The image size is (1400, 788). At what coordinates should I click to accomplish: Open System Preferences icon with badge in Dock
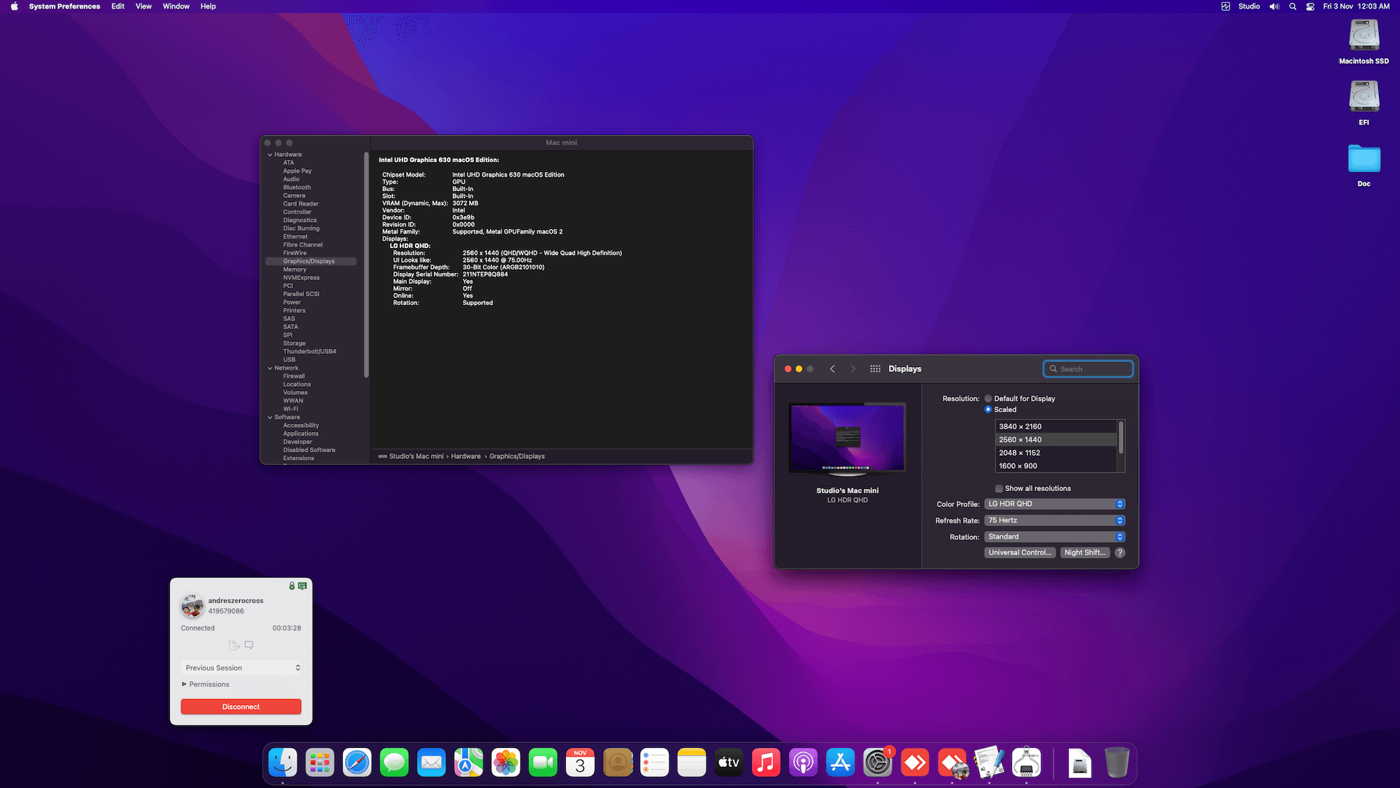[878, 763]
